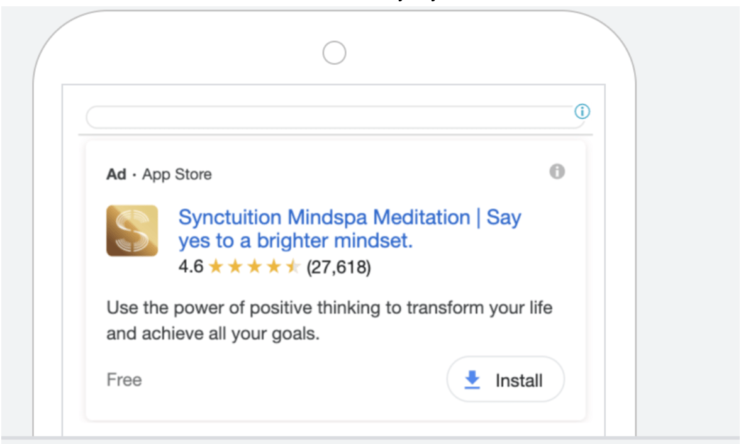Click the "Free" price label
741x444 pixels.
click(x=125, y=380)
